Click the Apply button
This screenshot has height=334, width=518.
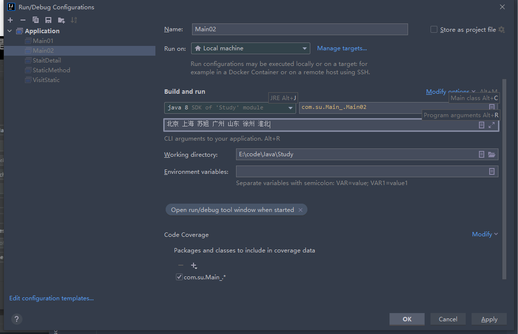tap(489, 319)
